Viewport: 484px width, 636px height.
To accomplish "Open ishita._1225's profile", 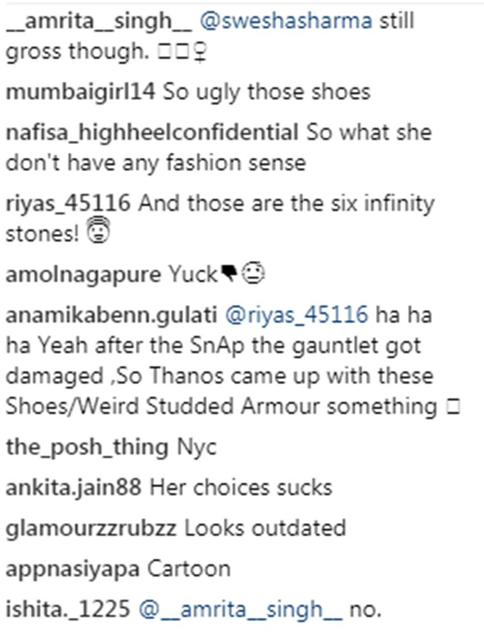I will tap(68, 609).
